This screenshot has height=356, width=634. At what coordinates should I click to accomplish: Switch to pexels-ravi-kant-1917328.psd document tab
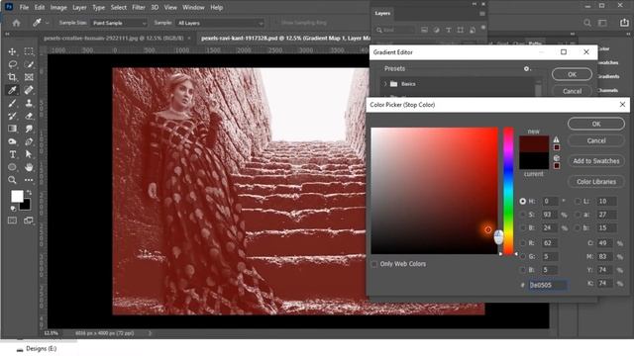point(285,38)
